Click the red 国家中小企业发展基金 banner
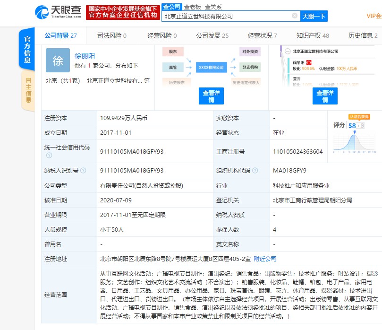This screenshot has height=330, width=382. click(x=123, y=12)
